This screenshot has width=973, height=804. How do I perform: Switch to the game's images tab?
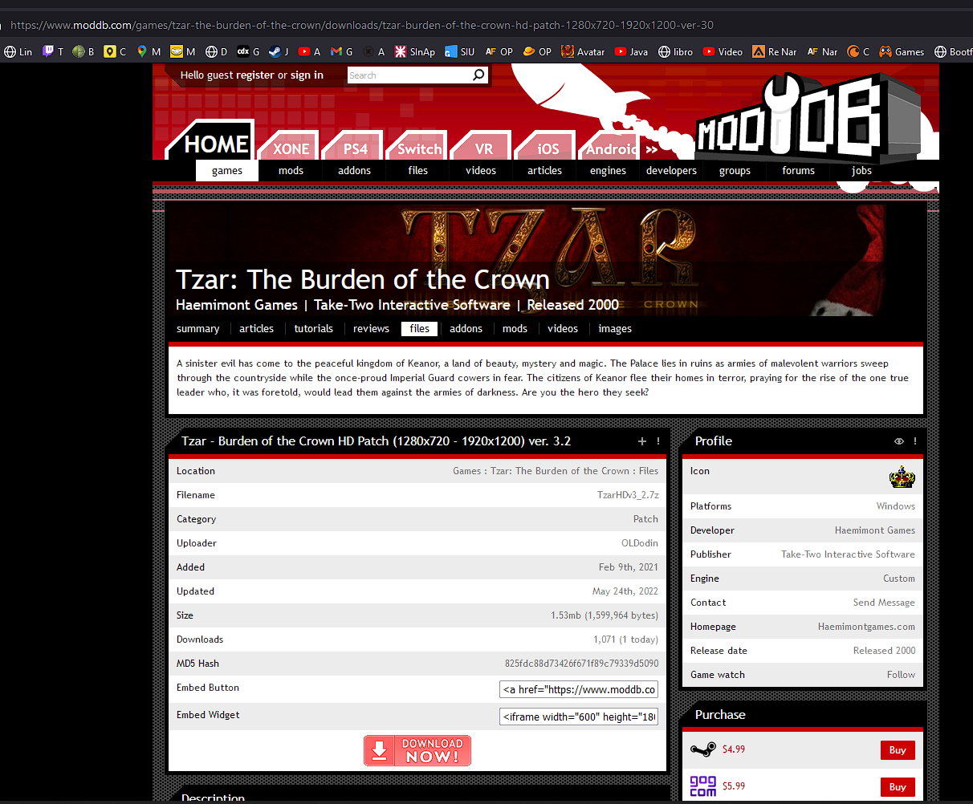pyautogui.click(x=615, y=328)
